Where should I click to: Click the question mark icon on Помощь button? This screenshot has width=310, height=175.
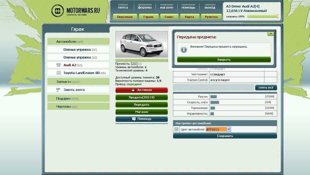134,119
